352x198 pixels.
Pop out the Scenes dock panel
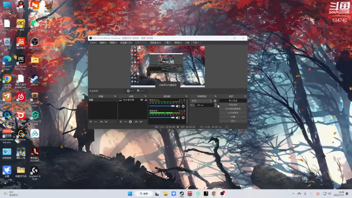coord(115,96)
